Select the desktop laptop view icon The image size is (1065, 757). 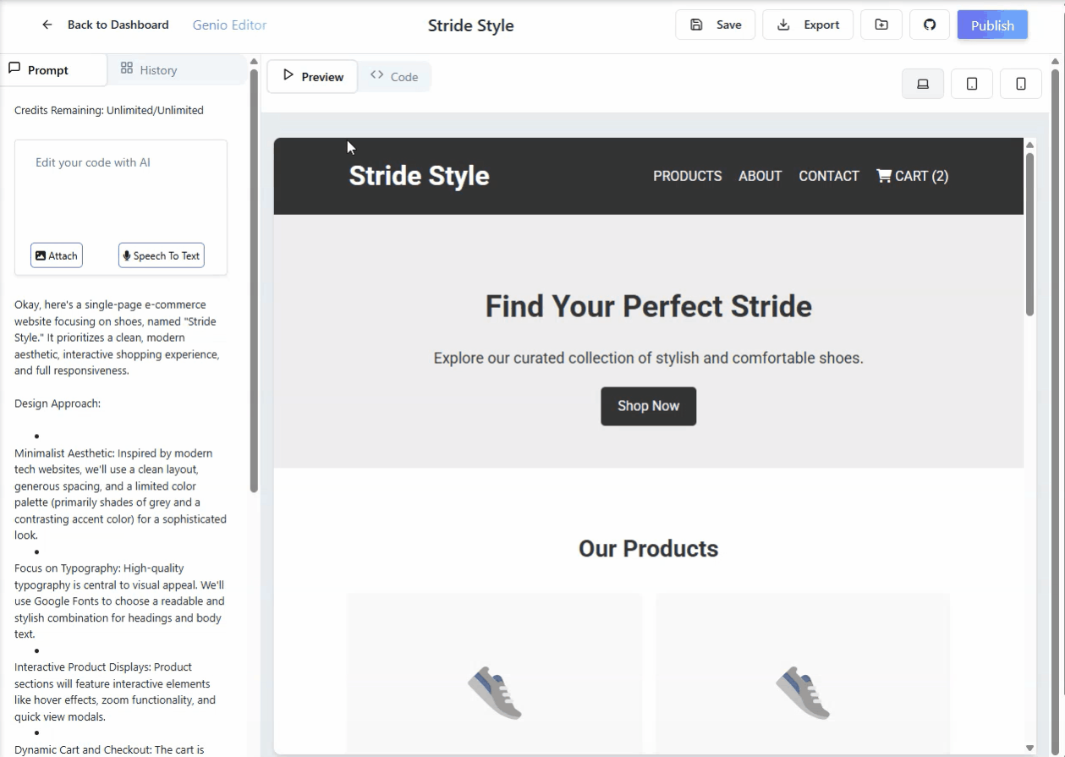point(923,84)
